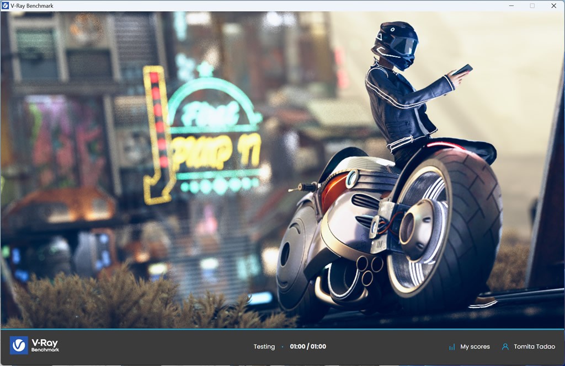This screenshot has height=366, width=565.
Task: Click the 01:00 / 01:00 timer text
Action: [308, 347]
